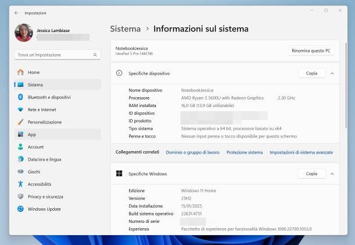Click the Rete e Internet label
This screenshot has height=245, width=355.
tap(42, 109)
